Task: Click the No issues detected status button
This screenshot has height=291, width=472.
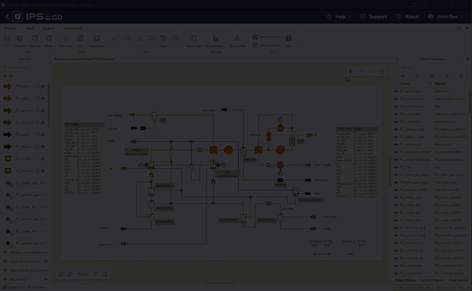Action: point(412,287)
